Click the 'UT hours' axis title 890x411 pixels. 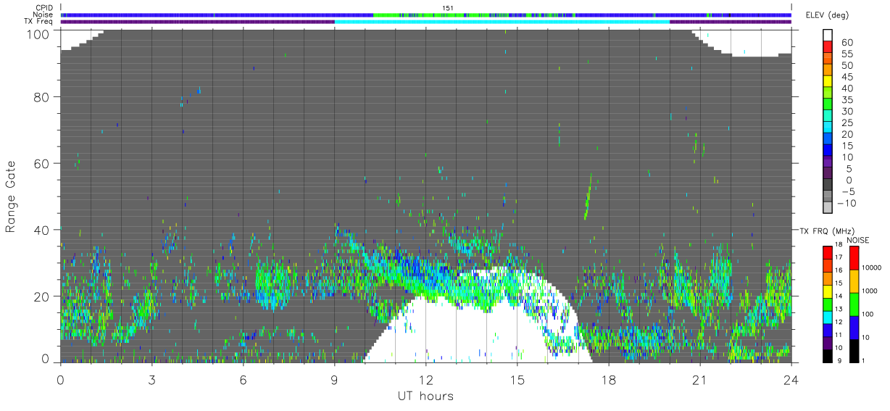pyautogui.click(x=425, y=396)
